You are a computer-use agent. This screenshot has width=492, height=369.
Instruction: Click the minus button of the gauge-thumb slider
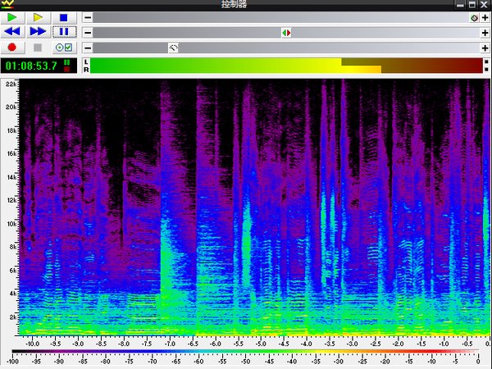tap(88, 48)
